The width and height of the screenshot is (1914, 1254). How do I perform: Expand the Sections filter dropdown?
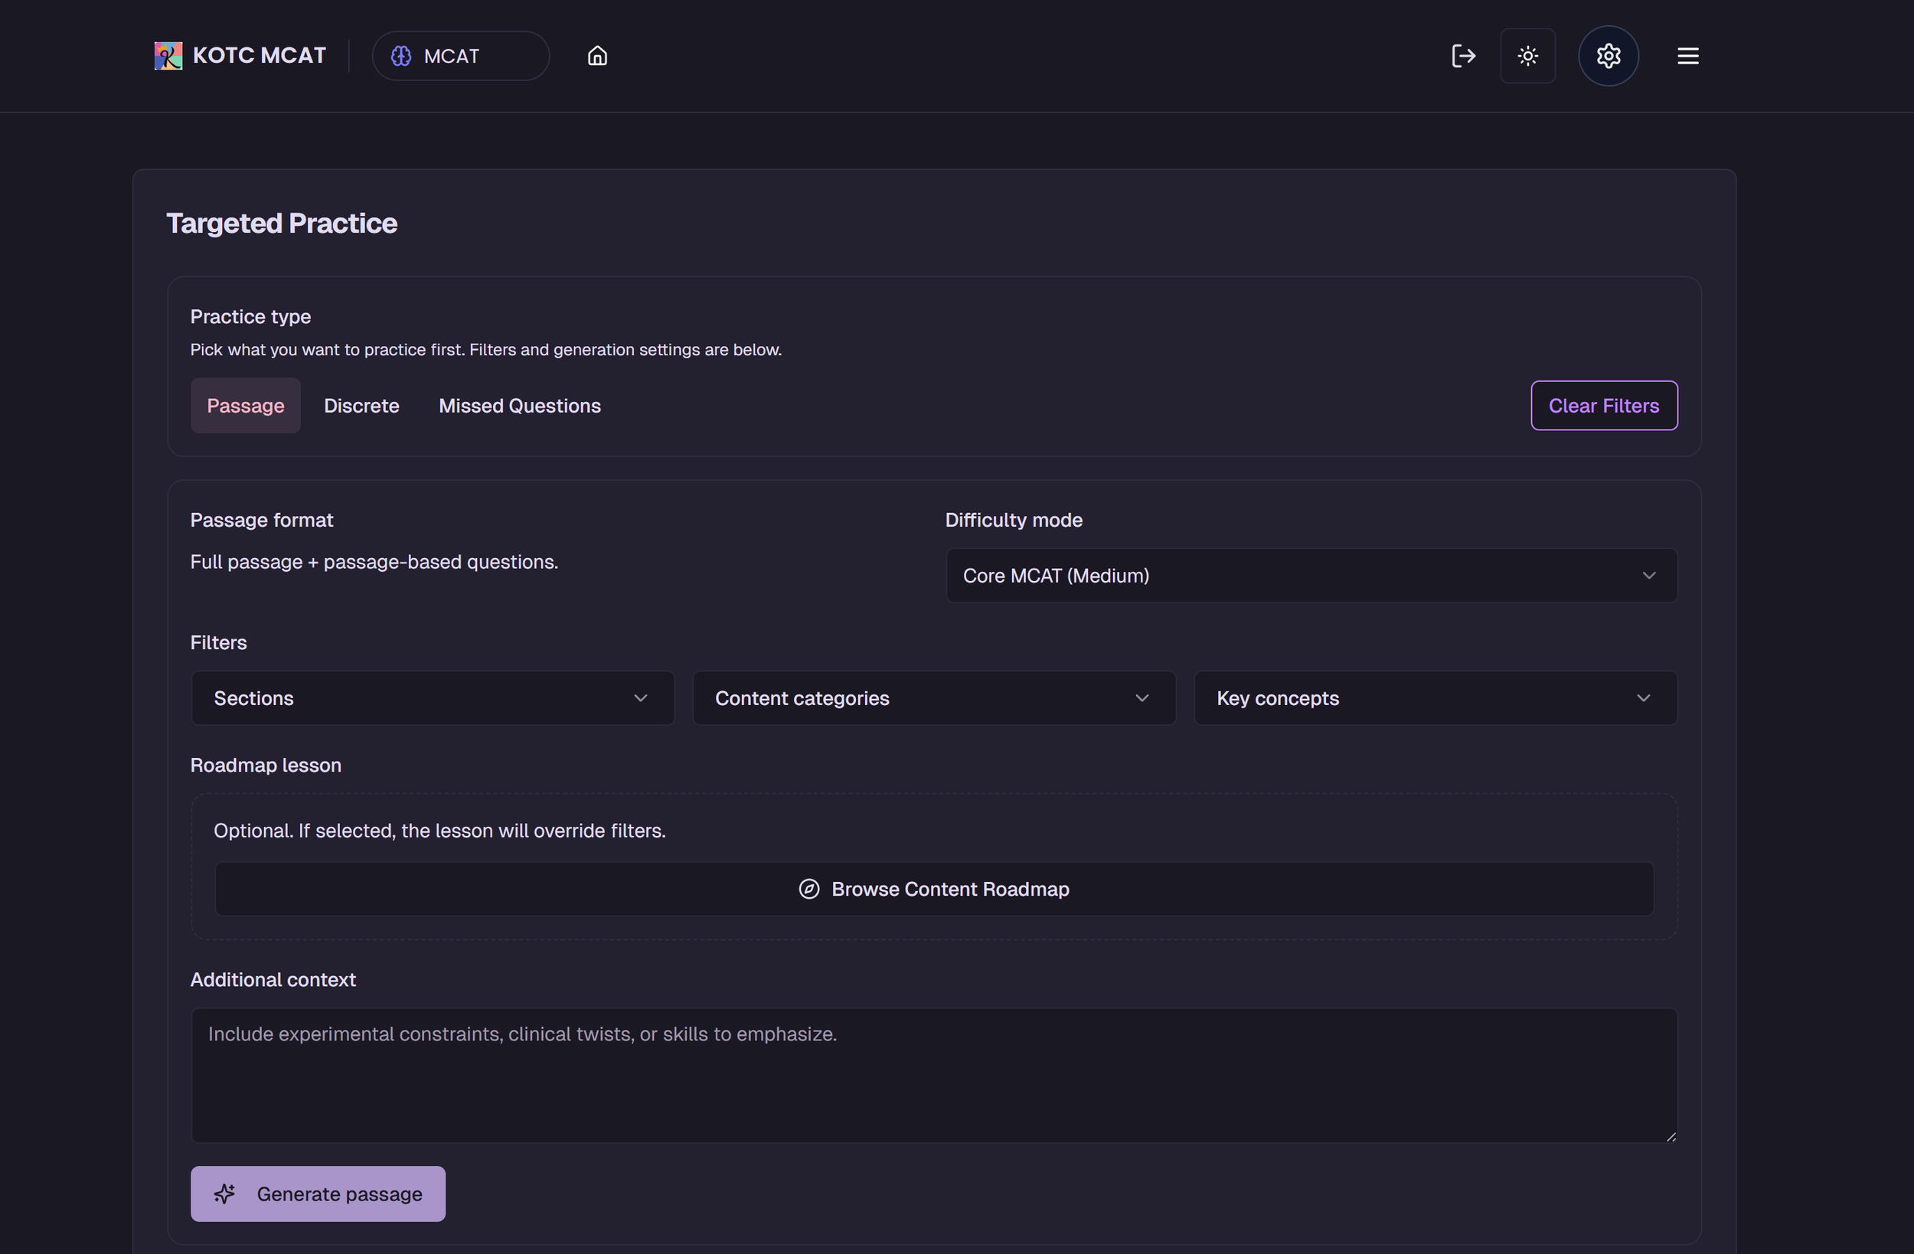432,698
